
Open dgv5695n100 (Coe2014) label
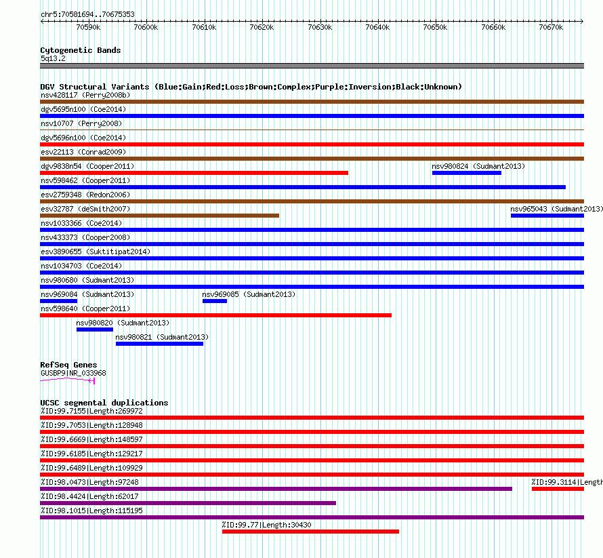[x=83, y=109]
